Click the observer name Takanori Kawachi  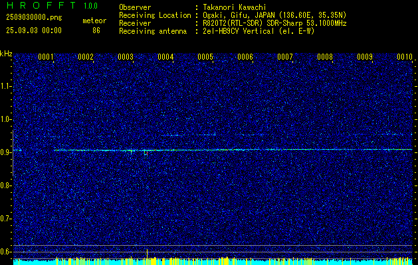[235, 7]
